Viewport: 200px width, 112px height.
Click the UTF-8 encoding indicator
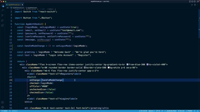(158, 111)
